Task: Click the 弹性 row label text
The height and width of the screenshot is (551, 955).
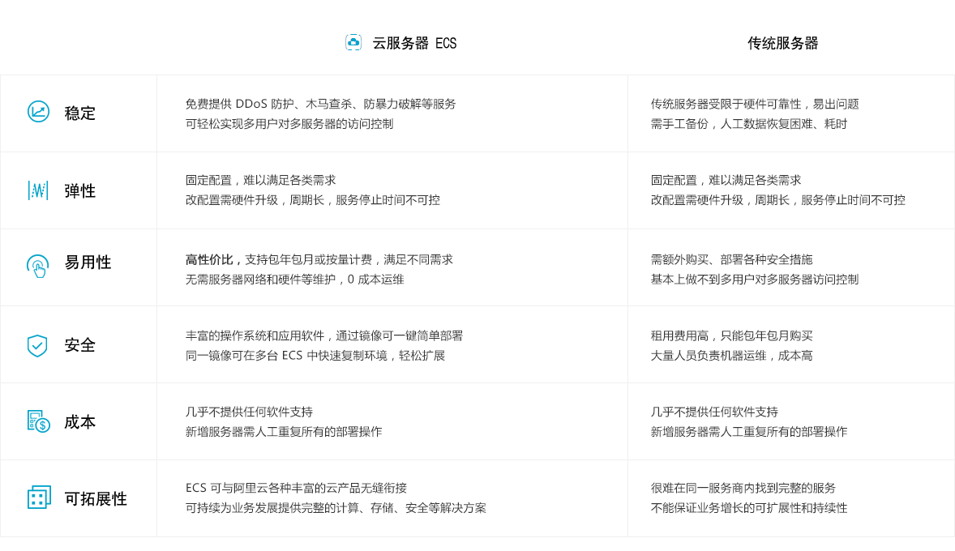Action: pyautogui.click(x=80, y=191)
